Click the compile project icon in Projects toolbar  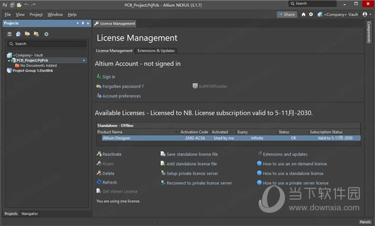18,34
